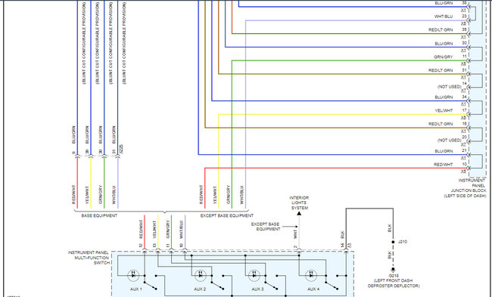Click the RED/LT GRN pin 16 label
The image size is (492, 297).
[441, 124]
